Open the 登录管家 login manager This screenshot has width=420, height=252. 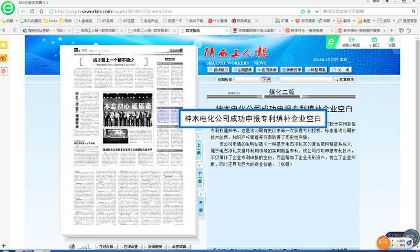tap(407, 20)
